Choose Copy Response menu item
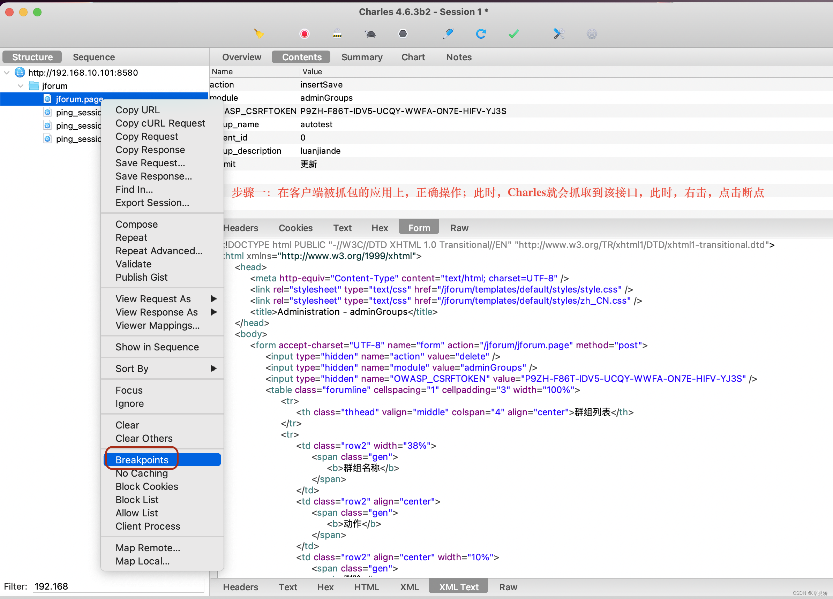 point(162,149)
